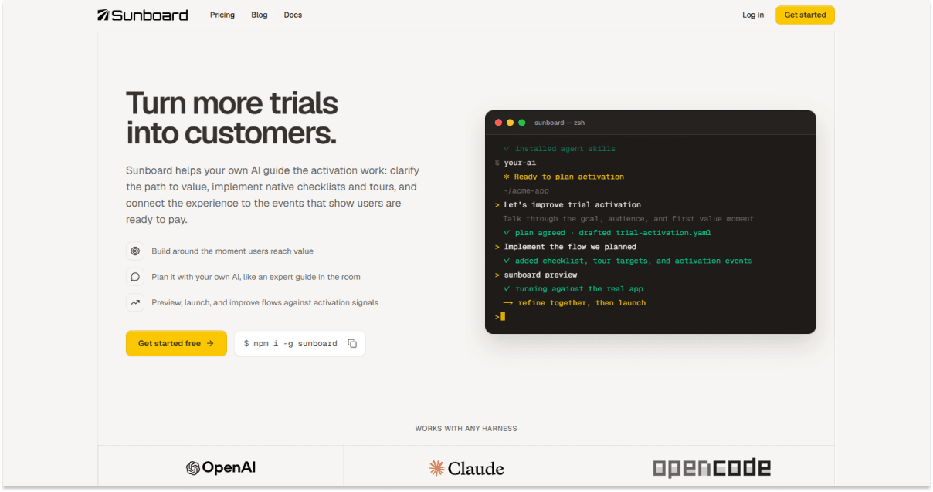The image size is (933, 492).
Task: Click Get started free button
Action: (176, 343)
